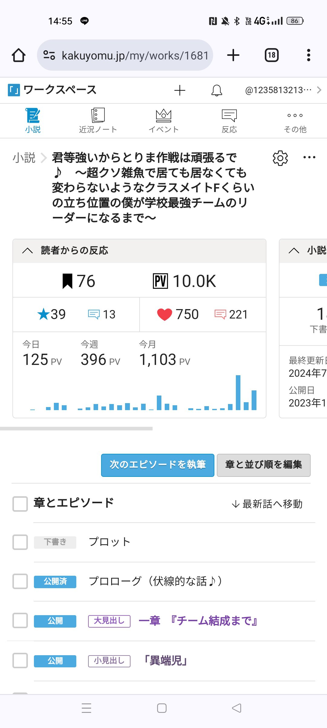Switch to the 近況ノート tab
The width and height of the screenshot is (327, 728).
98,121
